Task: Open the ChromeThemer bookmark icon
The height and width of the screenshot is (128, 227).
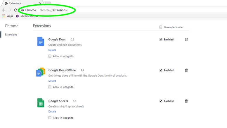Action: [x=17, y=16]
